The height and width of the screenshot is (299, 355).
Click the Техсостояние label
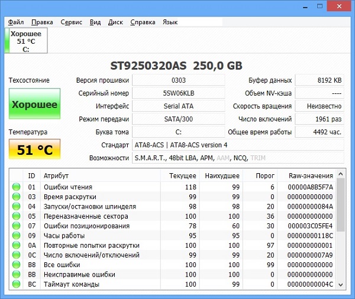coord(29,80)
